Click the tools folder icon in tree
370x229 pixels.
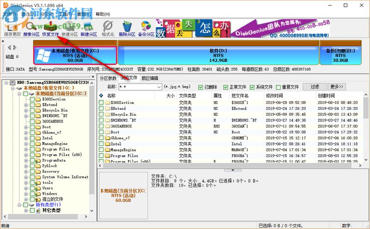click(38, 182)
